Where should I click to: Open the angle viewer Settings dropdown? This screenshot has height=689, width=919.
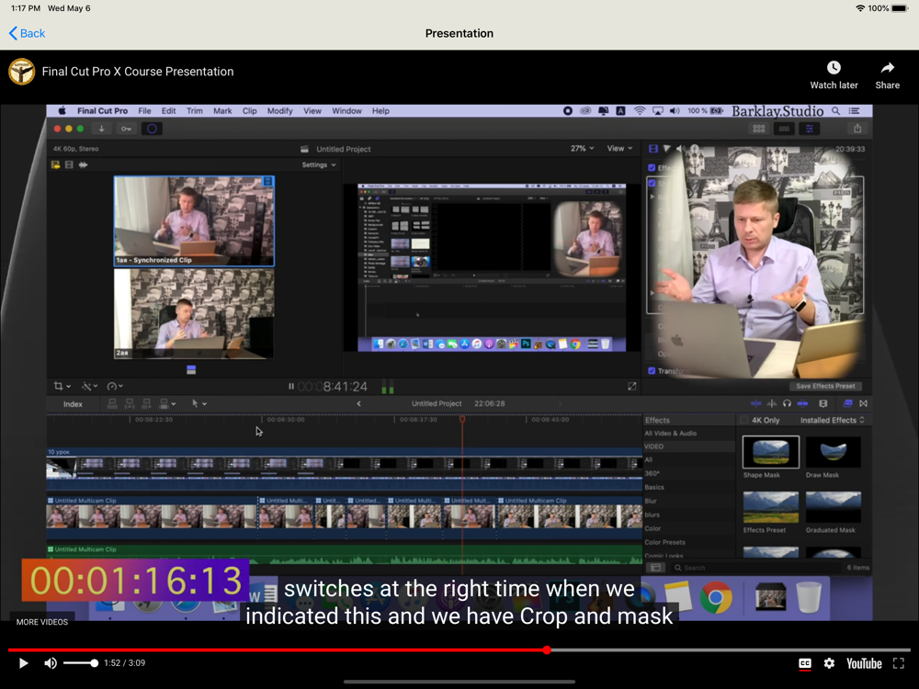tap(319, 165)
